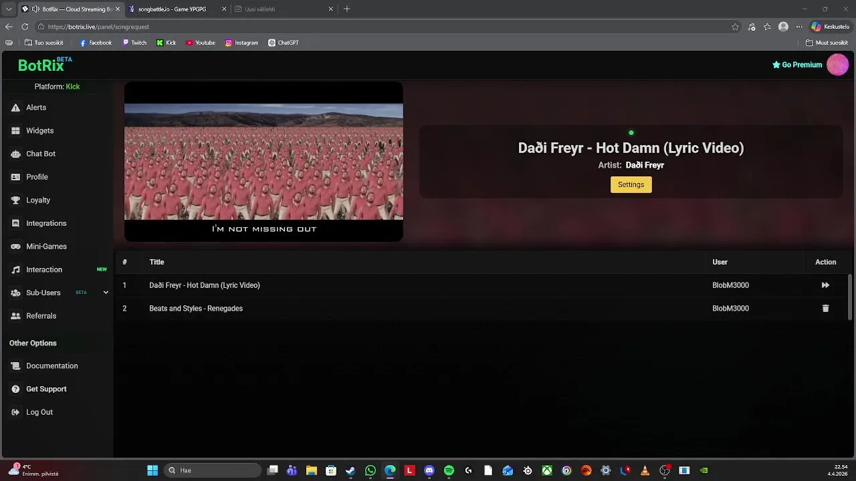
Task: Open the Widgets sidebar section
Action: (39, 131)
